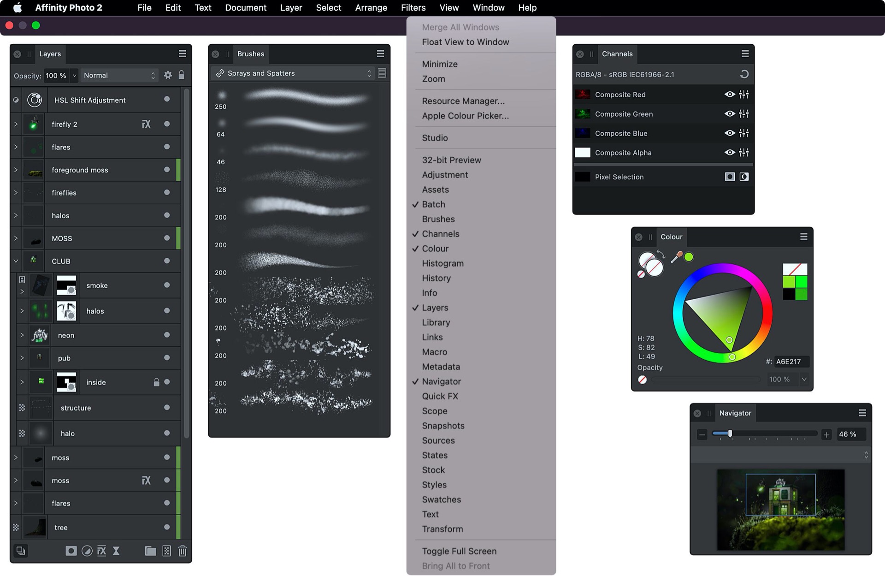The image size is (885, 576).
Task: Toggle visibility dot of foreground moss layer
Action: click(x=167, y=170)
